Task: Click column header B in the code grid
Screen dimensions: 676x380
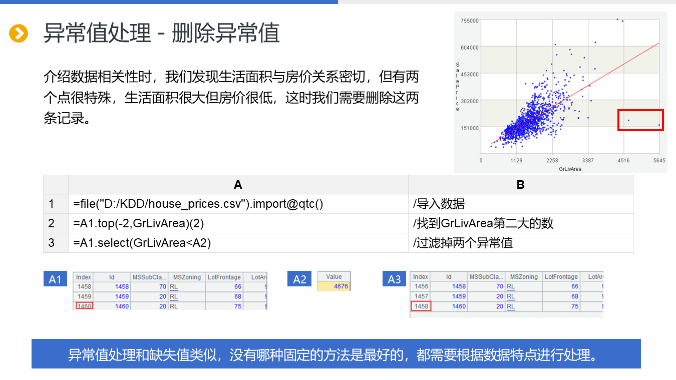Action: (520, 185)
